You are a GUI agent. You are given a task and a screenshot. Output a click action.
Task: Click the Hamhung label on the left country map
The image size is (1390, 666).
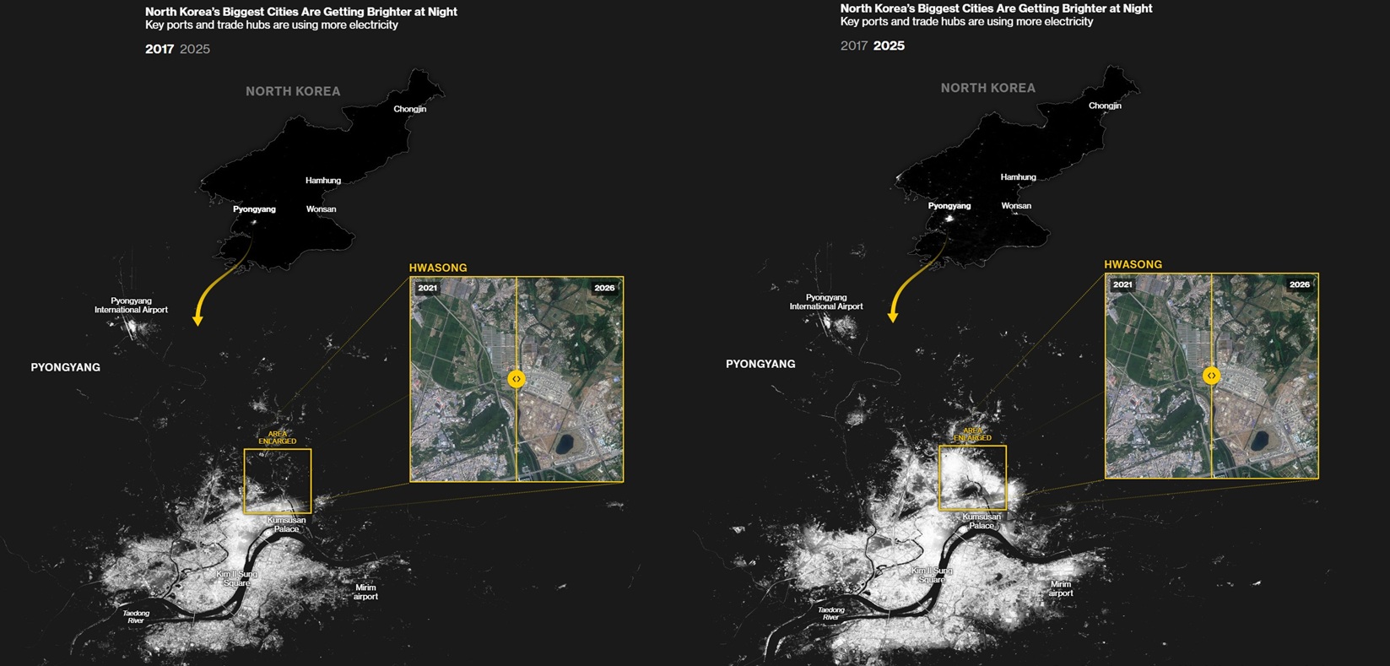(323, 181)
